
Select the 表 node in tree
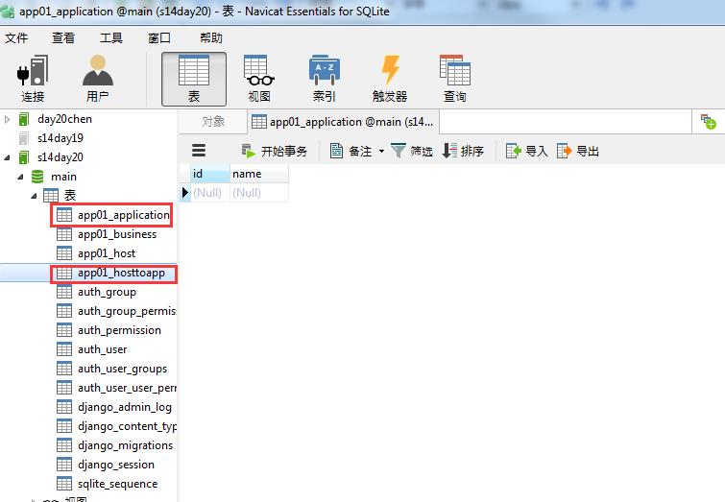[70, 196]
